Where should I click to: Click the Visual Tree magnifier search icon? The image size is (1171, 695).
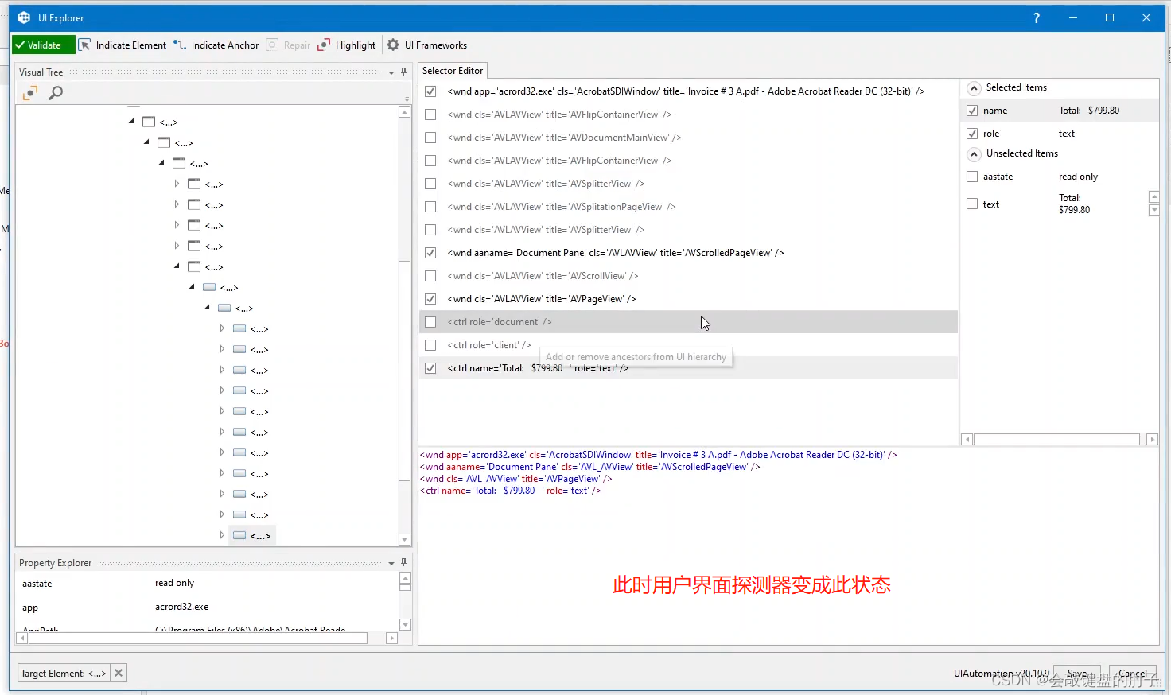click(x=56, y=93)
